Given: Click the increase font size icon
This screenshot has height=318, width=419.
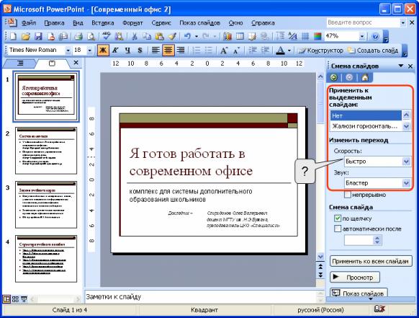Looking at the screenshot, I should tap(224, 50).
